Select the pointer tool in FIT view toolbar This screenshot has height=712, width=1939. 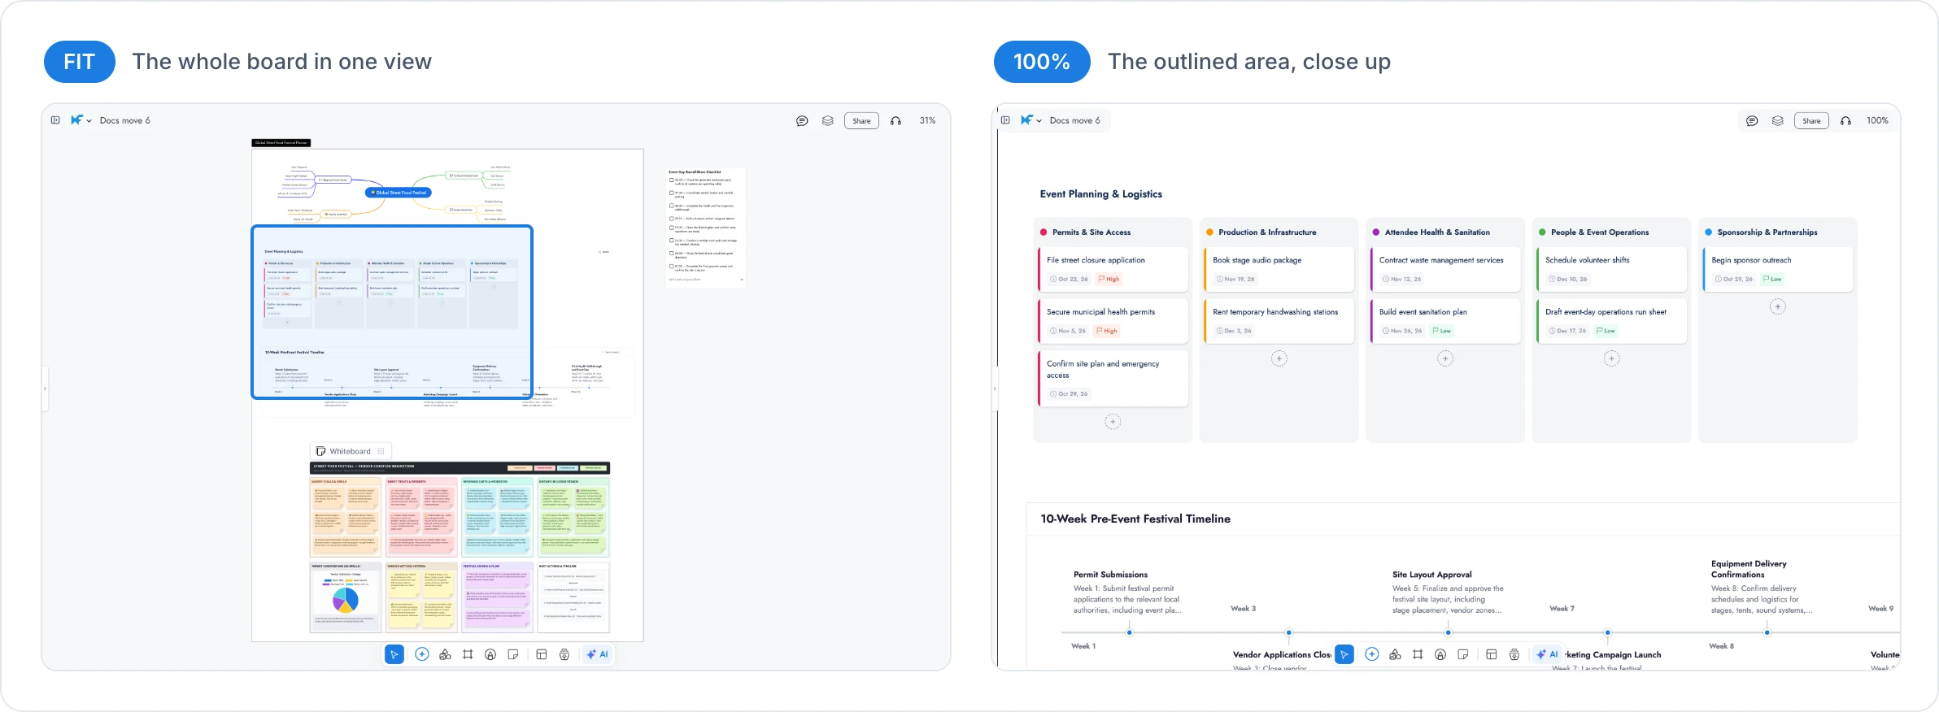point(394,654)
